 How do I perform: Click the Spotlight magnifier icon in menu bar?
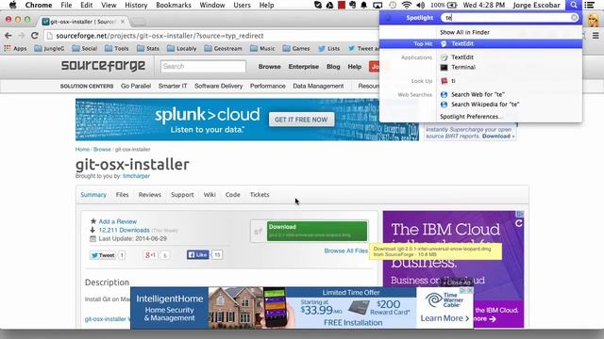click(574, 5)
